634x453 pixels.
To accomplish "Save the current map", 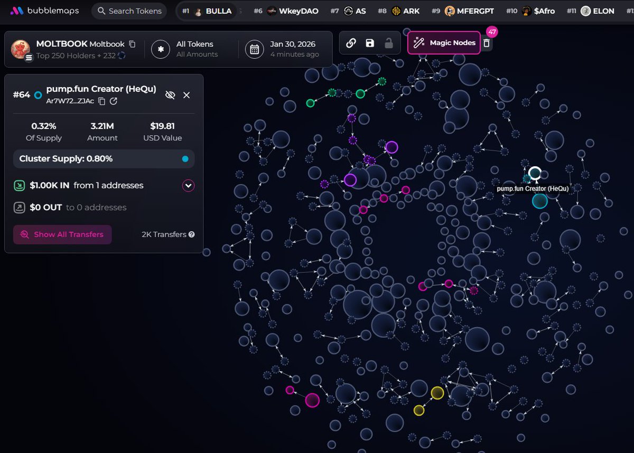I will pos(370,43).
